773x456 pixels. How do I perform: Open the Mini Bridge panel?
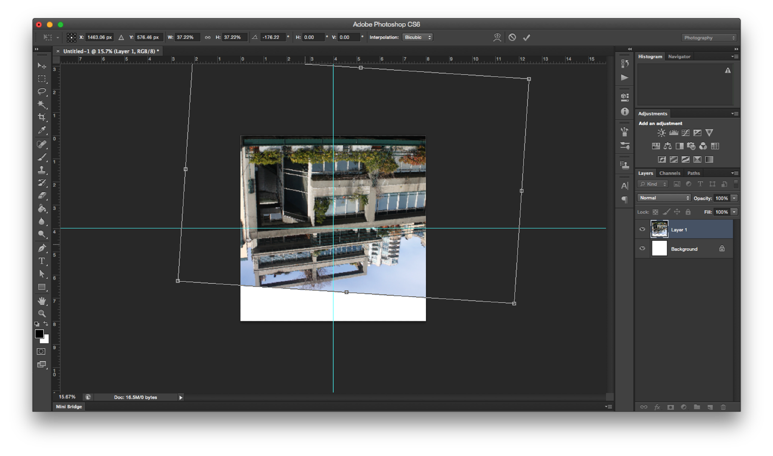tap(69, 407)
